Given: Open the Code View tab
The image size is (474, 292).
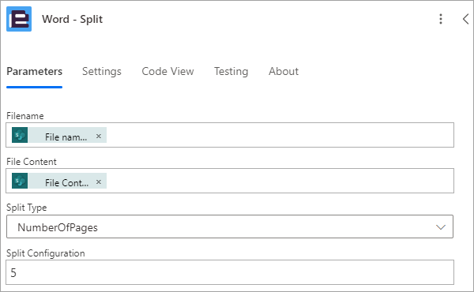Looking at the screenshot, I should point(167,72).
